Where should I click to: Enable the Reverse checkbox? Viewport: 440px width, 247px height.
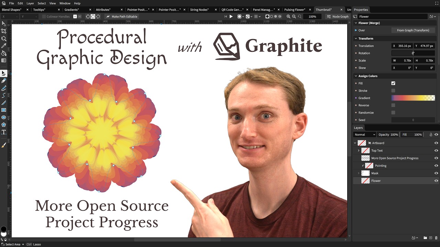393,105
